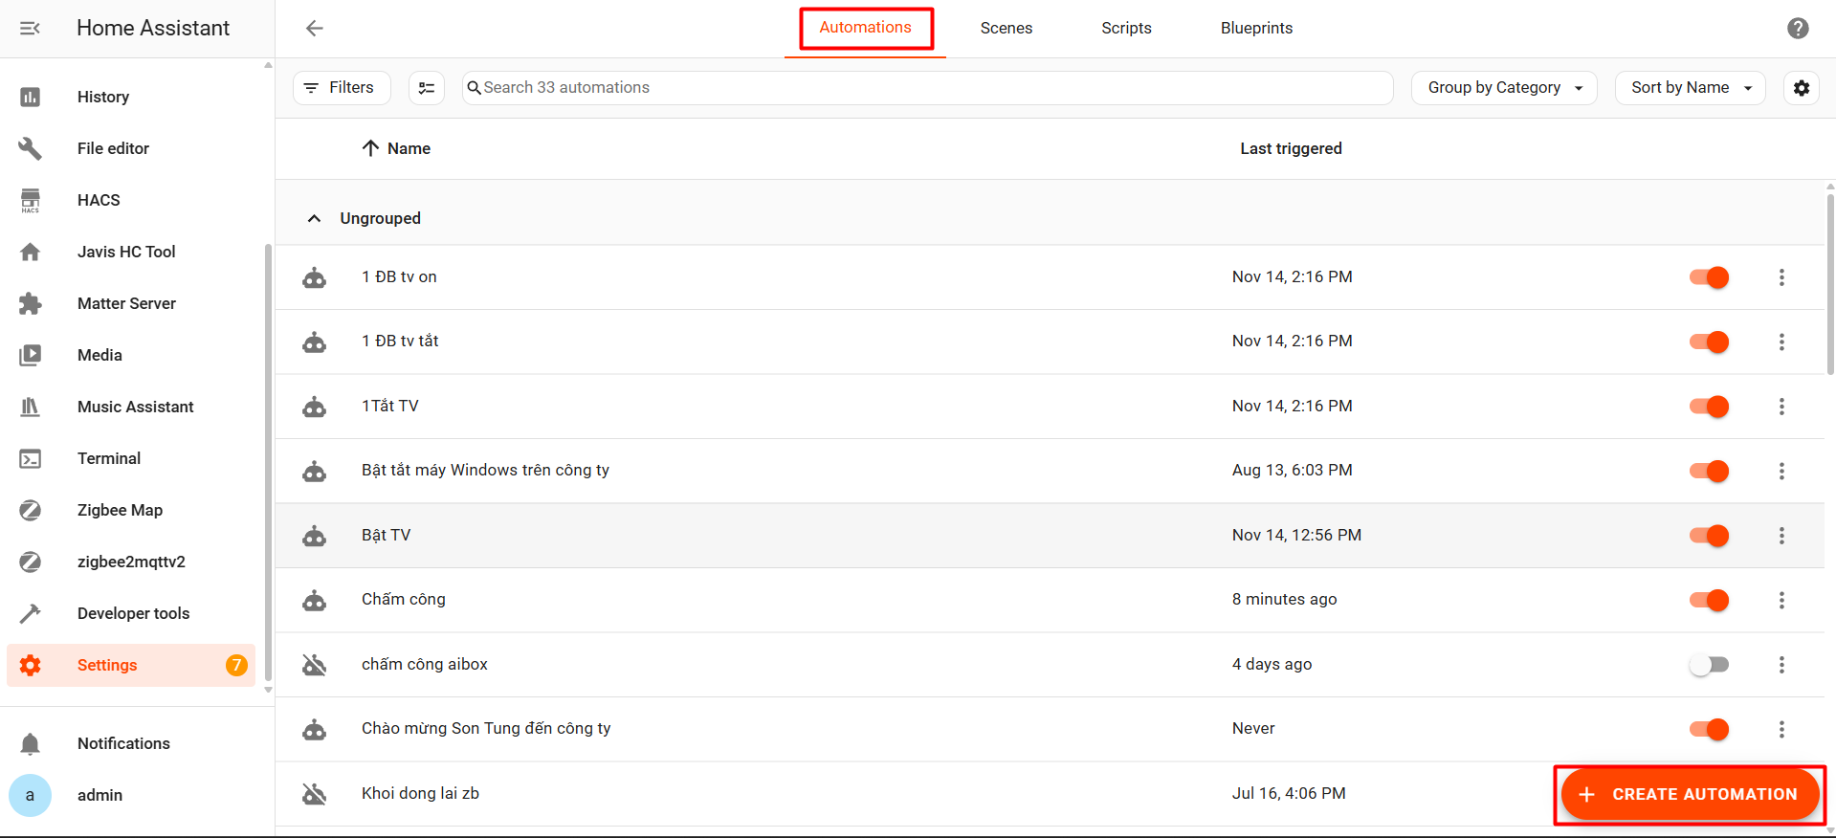Switch to the Scenes tab
The width and height of the screenshot is (1836, 838).
click(x=1006, y=29)
